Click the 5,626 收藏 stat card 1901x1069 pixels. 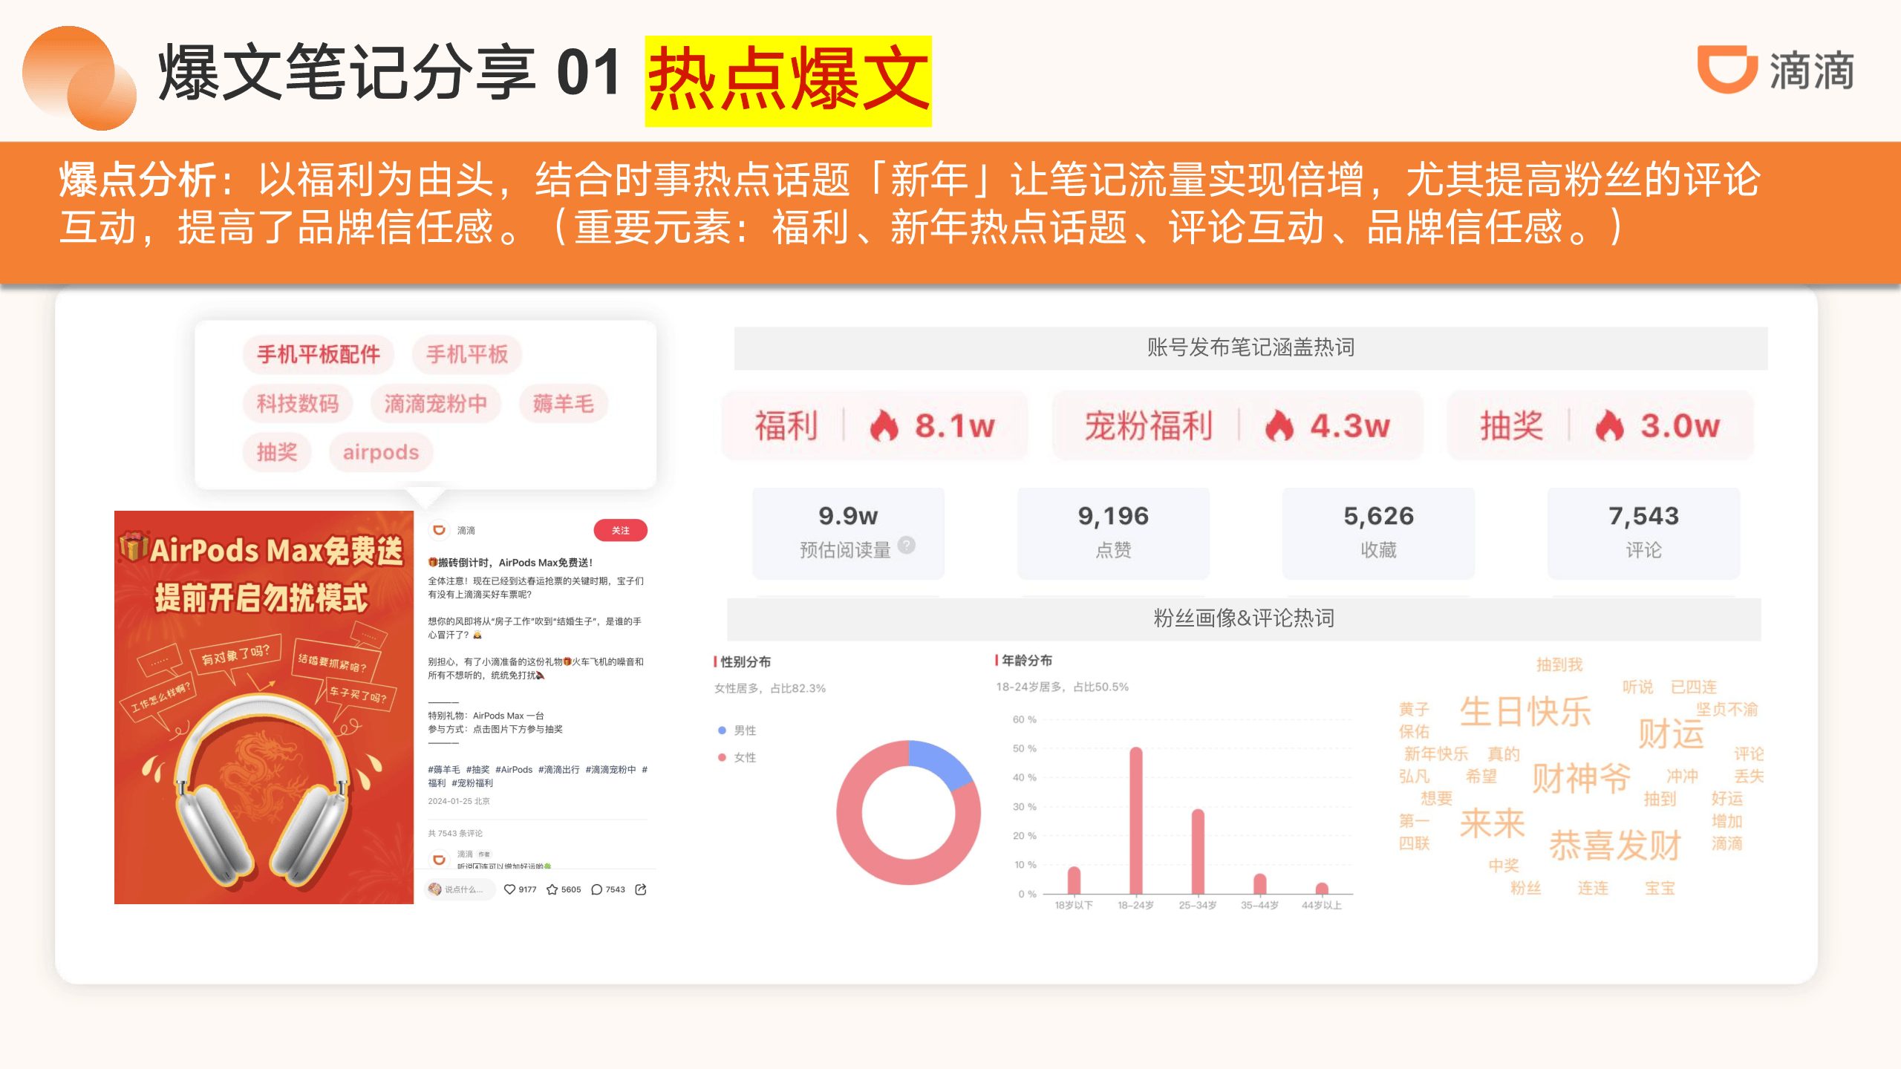click(1378, 533)
